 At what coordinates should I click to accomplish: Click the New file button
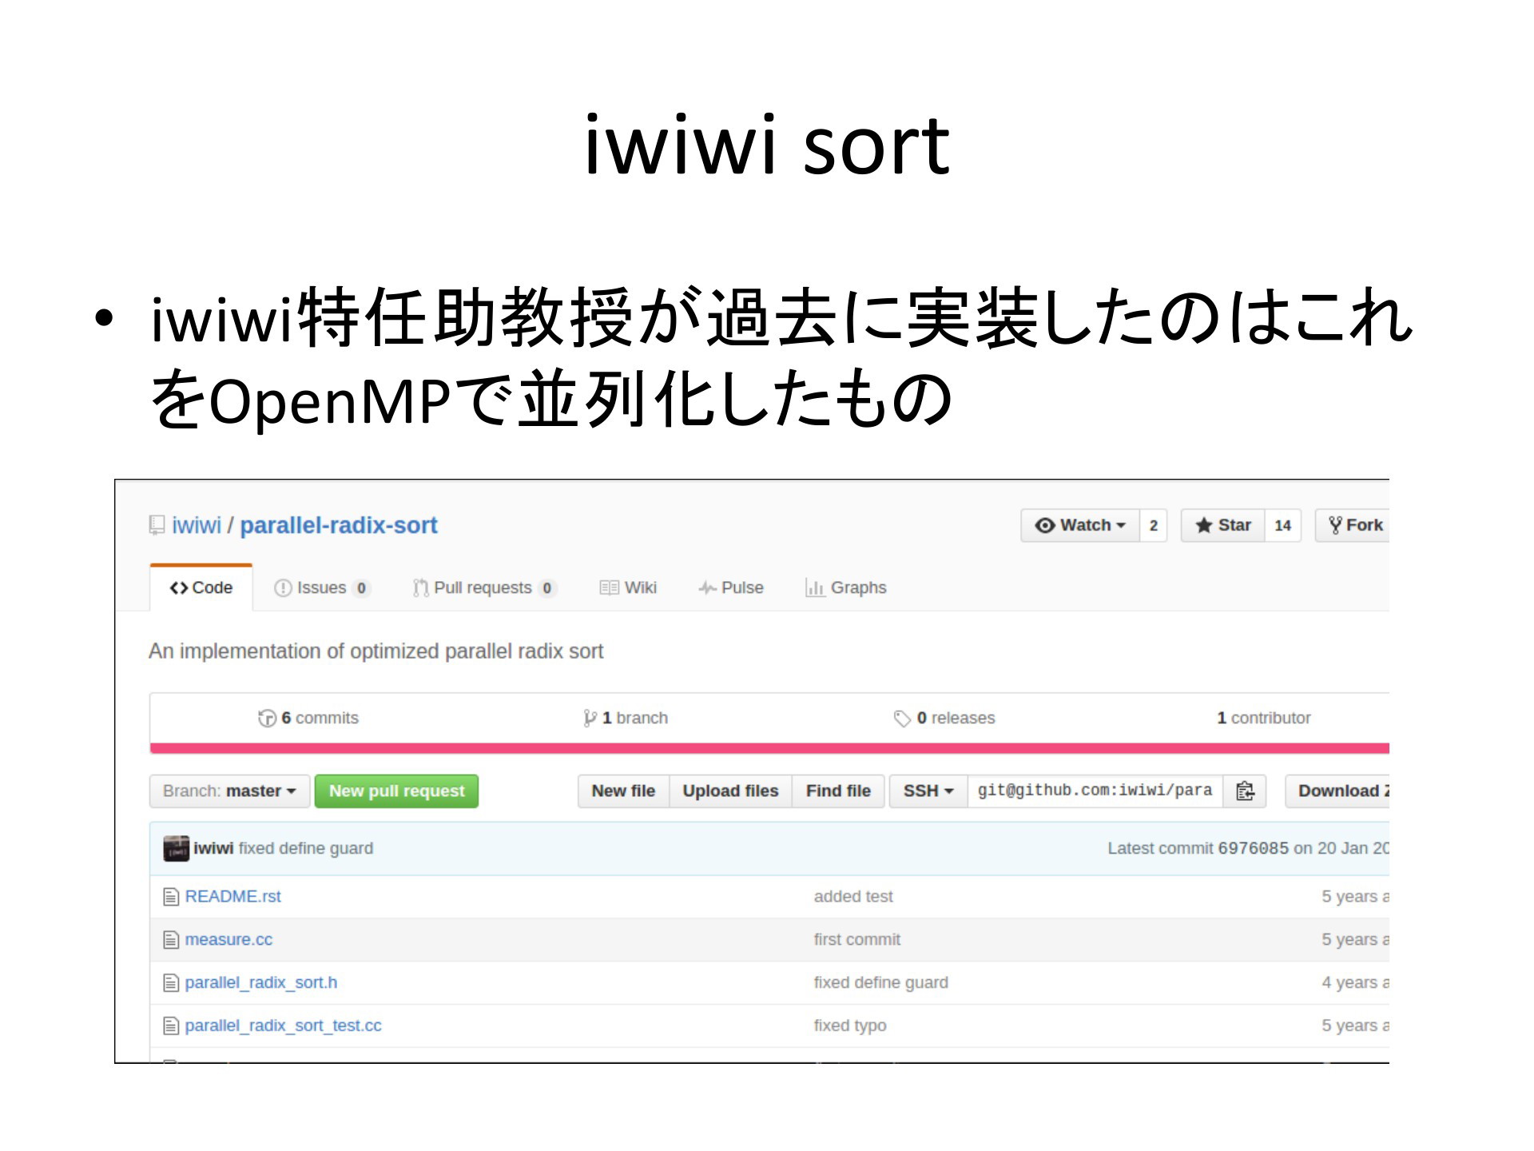623,791
